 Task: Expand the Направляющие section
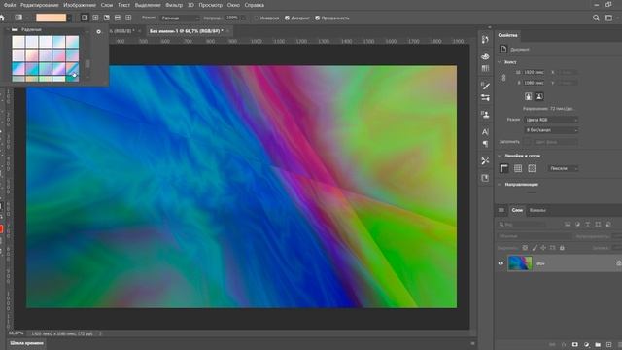click(x=500, y=184)
